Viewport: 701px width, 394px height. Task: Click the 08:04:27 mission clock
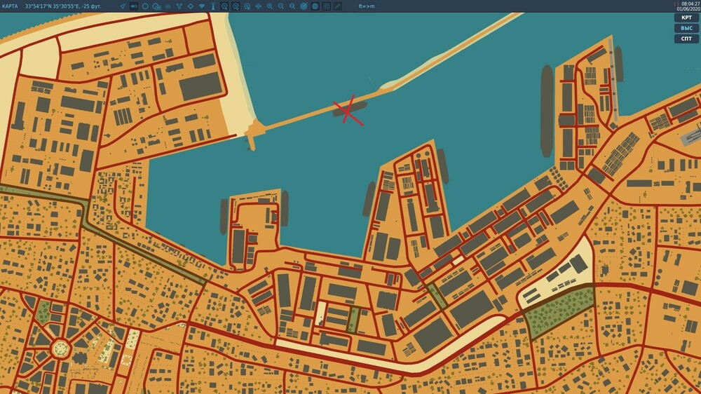pos(690,4)
